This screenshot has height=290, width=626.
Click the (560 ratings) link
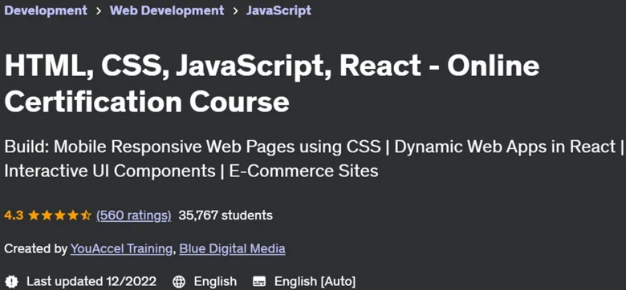[x=134, y=215]
